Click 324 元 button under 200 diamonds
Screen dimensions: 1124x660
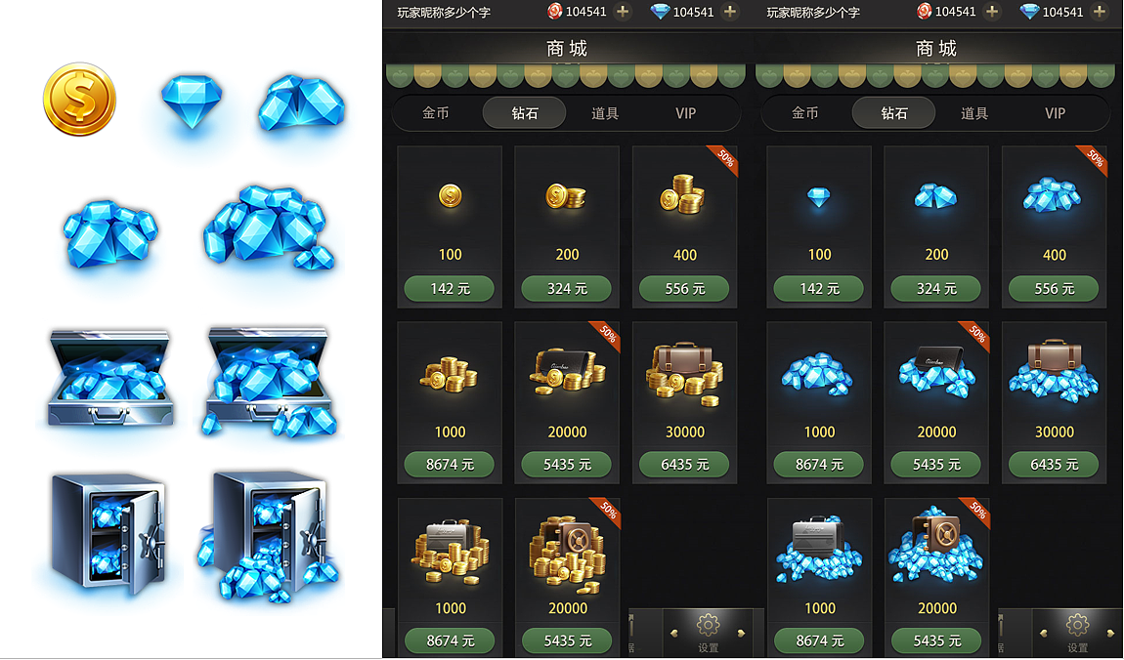pos(936,288)
